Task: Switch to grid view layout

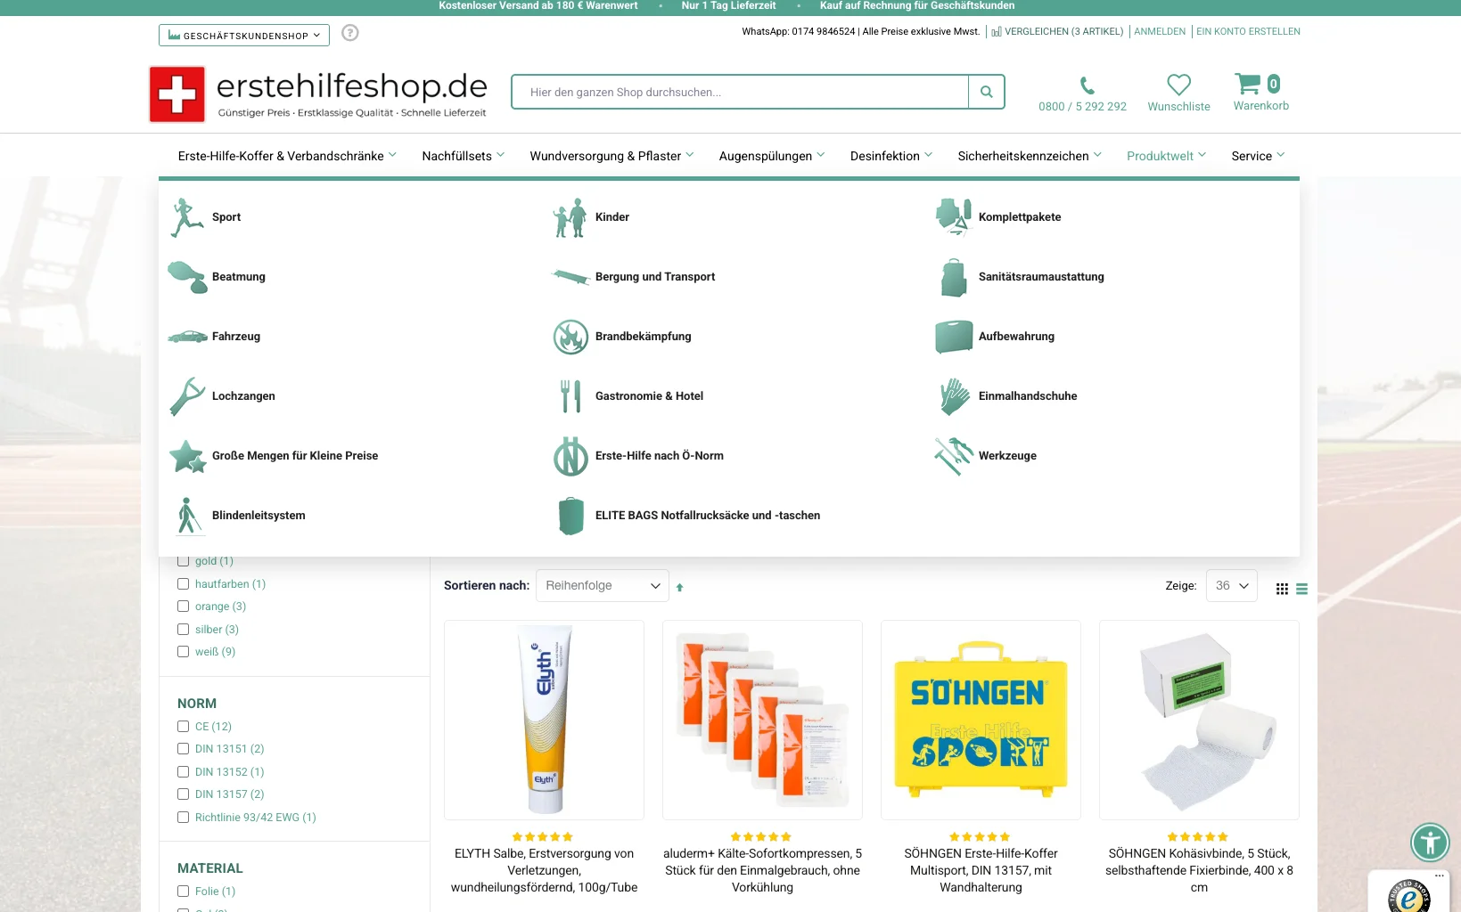Action: point(1282,589)
